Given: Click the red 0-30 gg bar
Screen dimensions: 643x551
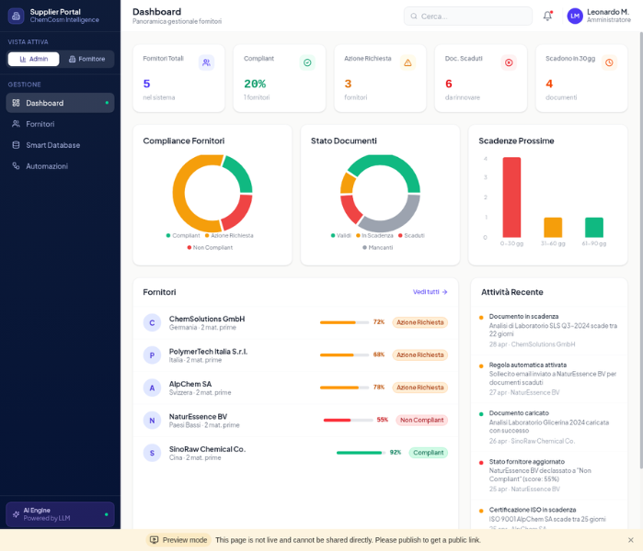Looking at the screenshot, I should tap(511, 197).
